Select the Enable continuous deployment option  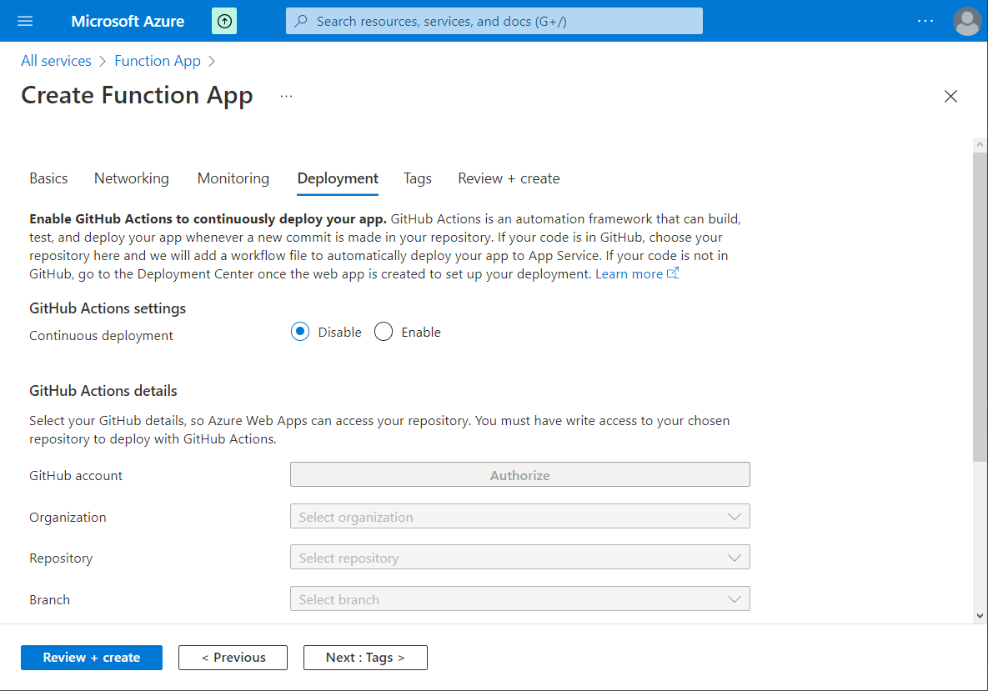pos(383,331)
